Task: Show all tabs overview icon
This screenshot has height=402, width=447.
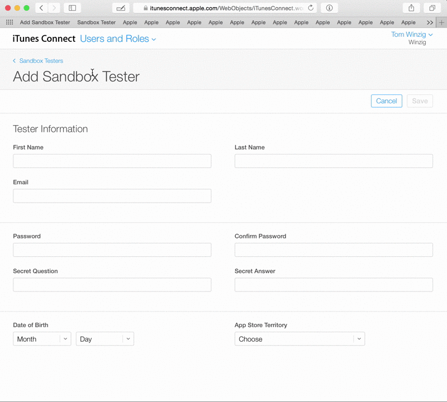Action: [x=432, y=8]
